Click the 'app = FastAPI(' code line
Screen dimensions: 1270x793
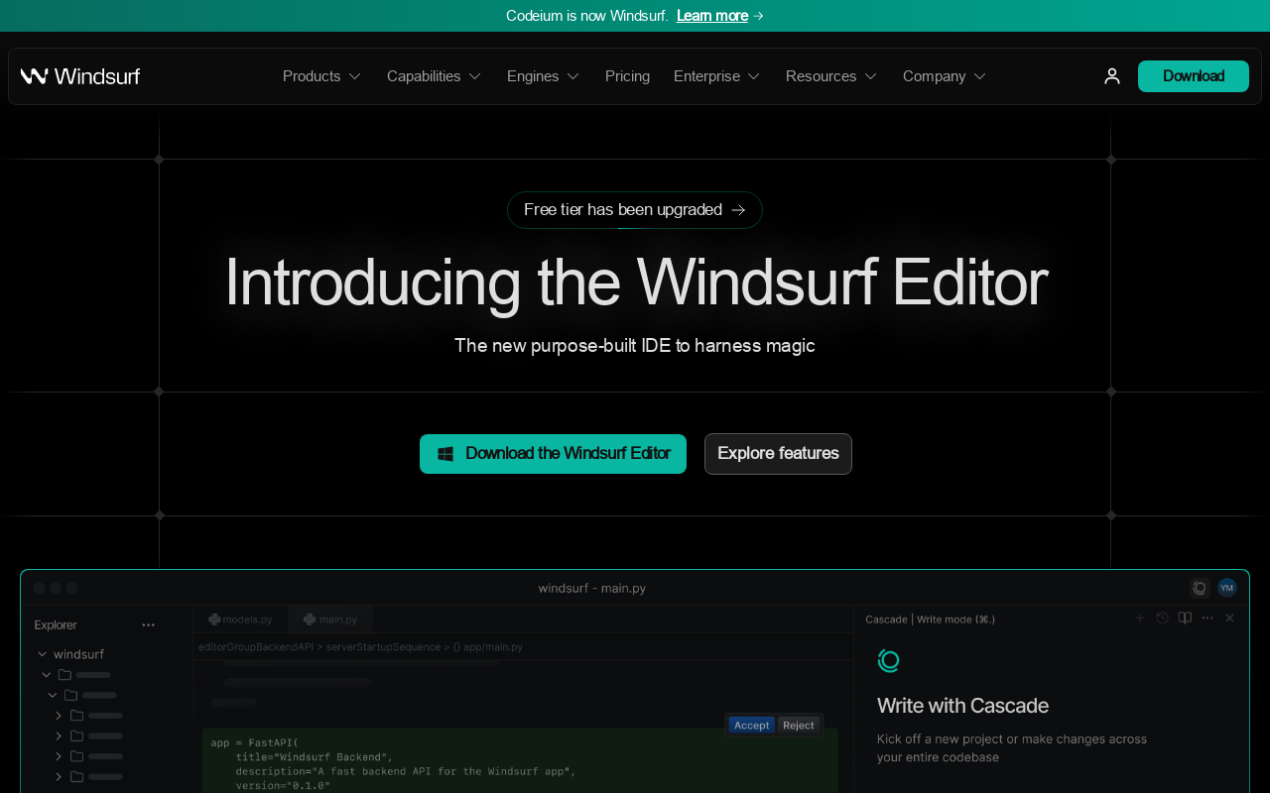coord(254,742)
